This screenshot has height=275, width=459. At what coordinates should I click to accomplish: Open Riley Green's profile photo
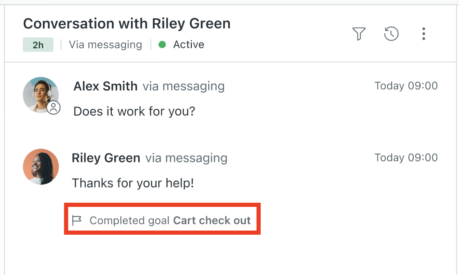[41, 167]
